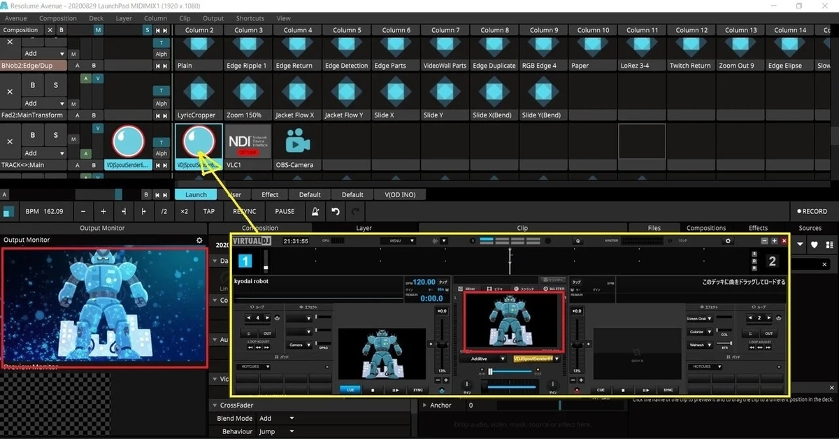Toggle T transition button on TRACK<>:Main layer
Image resolution: width=839 pixels, height=439 pixels.
point(161,141)
